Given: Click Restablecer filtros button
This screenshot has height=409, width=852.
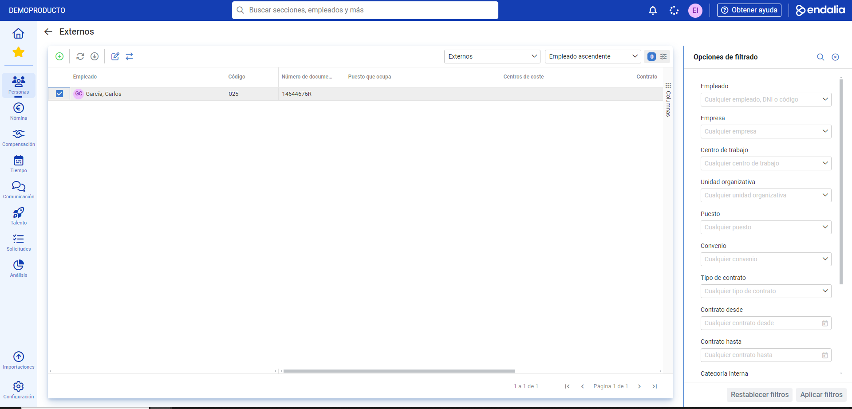Looking at the screenshot, I should point(760,394).
